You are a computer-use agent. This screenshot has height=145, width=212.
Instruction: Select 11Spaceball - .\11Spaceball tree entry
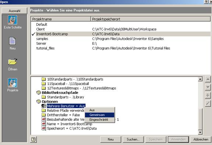68,84
